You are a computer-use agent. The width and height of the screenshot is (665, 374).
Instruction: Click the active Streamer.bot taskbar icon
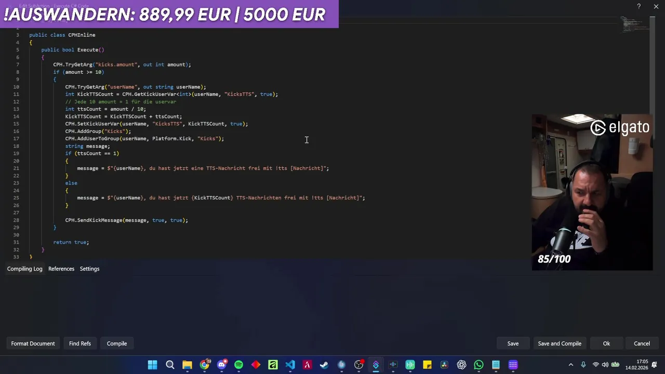point(376,365)
